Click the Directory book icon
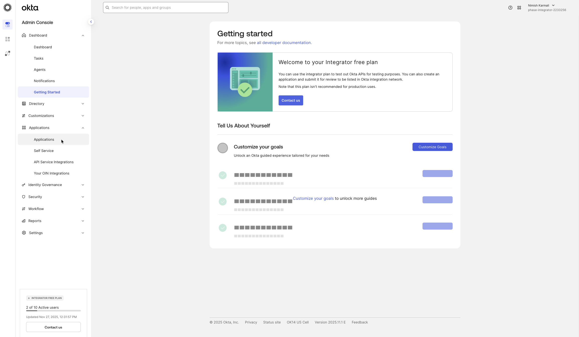 (x=24, y=104)
